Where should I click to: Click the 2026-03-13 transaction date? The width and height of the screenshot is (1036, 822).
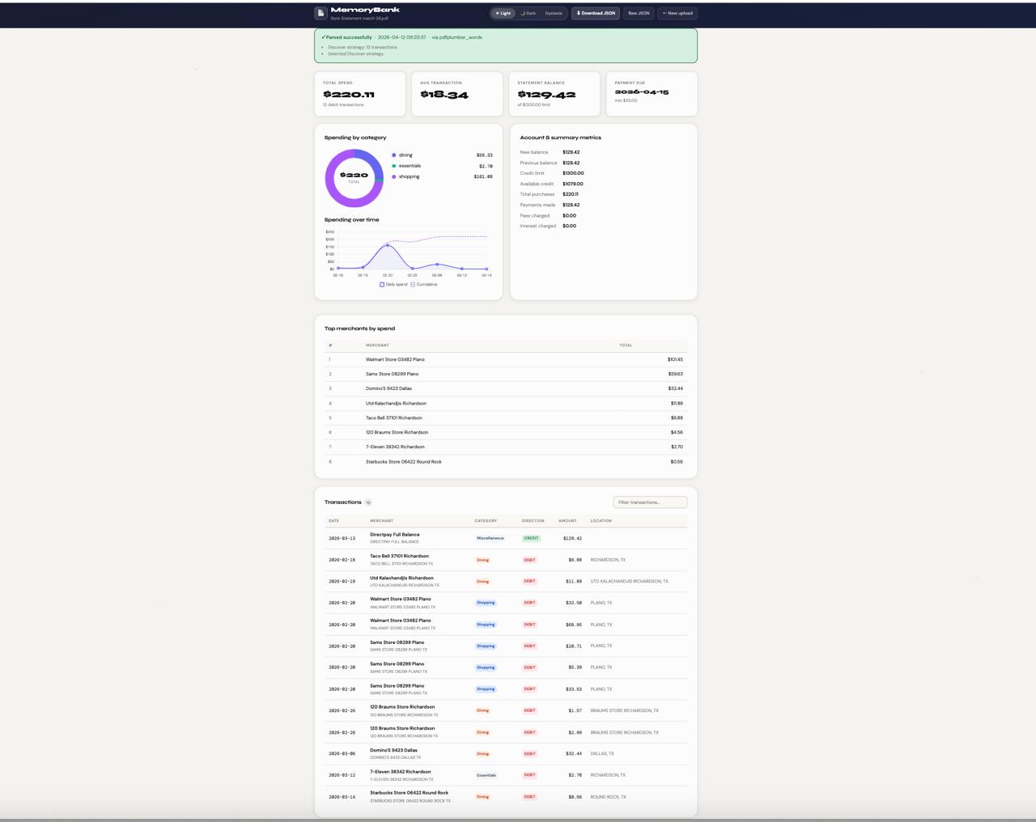[342, 538]
